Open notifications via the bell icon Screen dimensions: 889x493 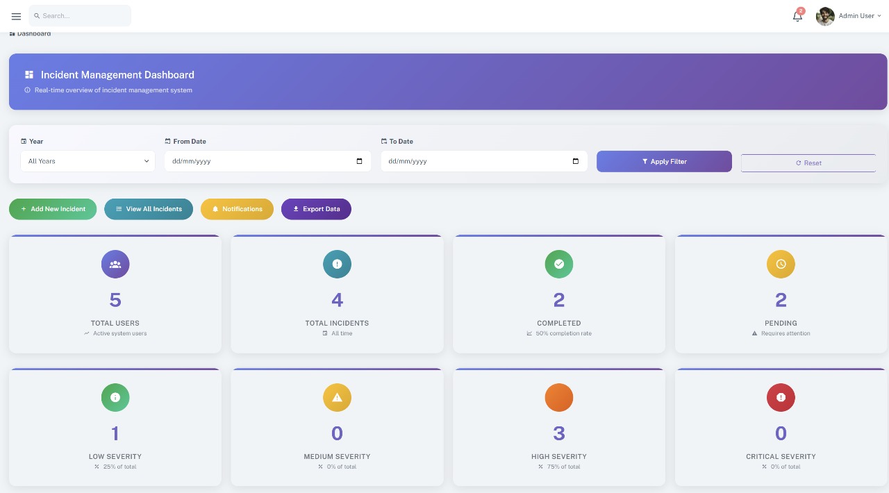tap(797, 16)
